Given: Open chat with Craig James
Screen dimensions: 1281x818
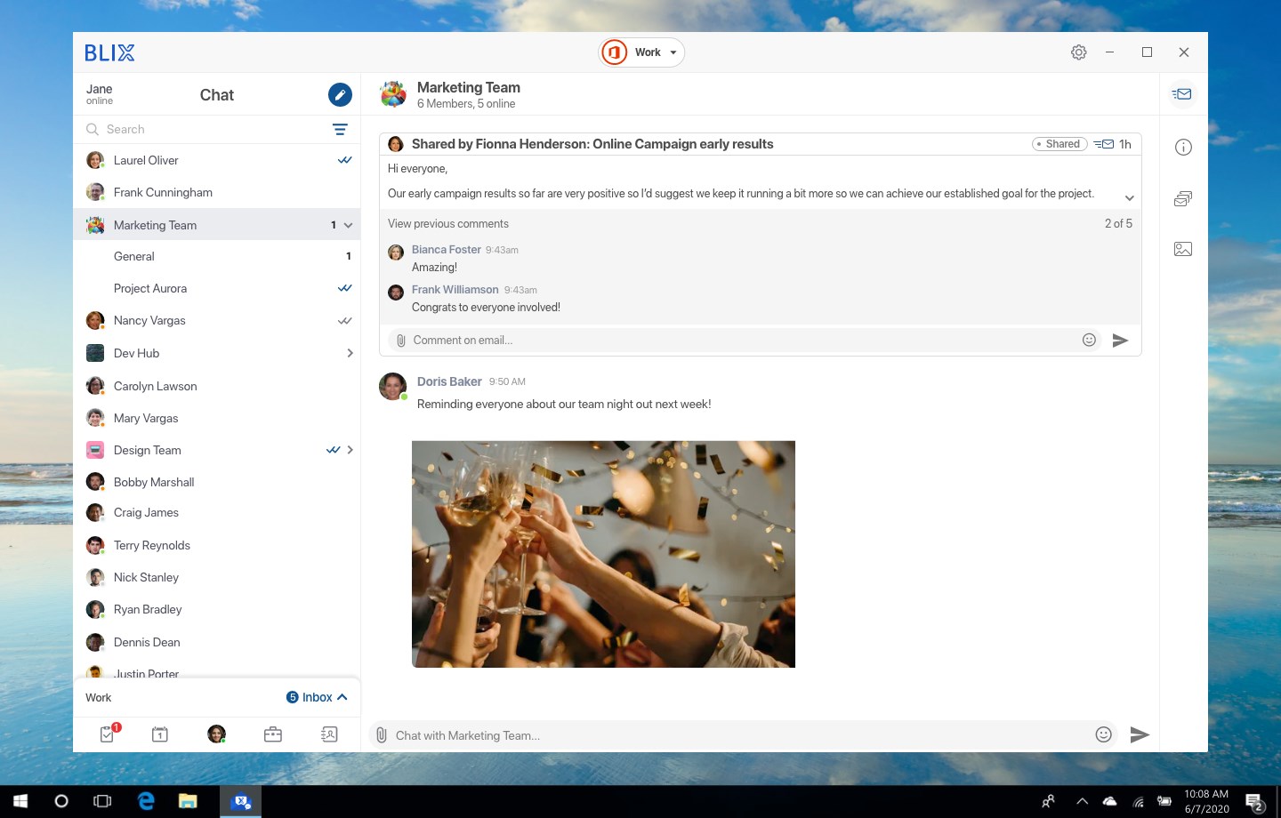Looking at the screenshot, I should [x=217, y=513].
